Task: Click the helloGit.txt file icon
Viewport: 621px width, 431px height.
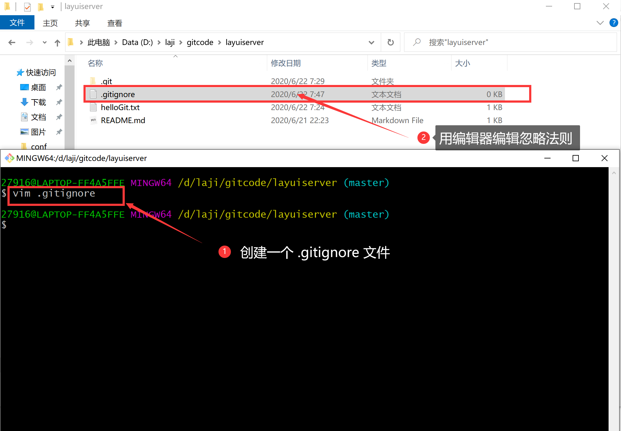Action: [93, 107]
